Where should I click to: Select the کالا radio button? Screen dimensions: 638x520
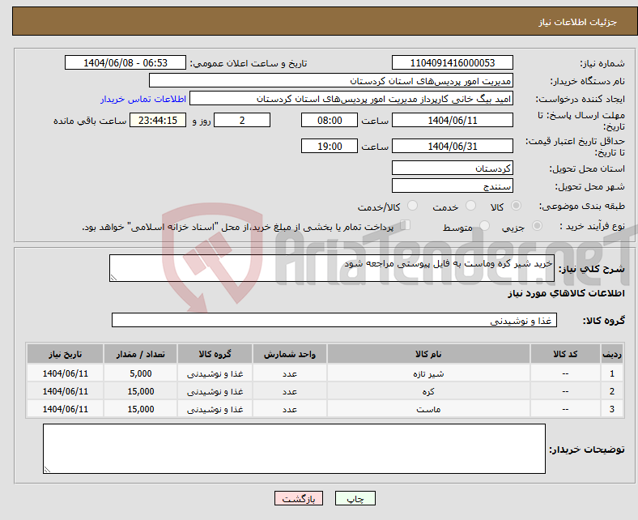(x=517, y=207)
